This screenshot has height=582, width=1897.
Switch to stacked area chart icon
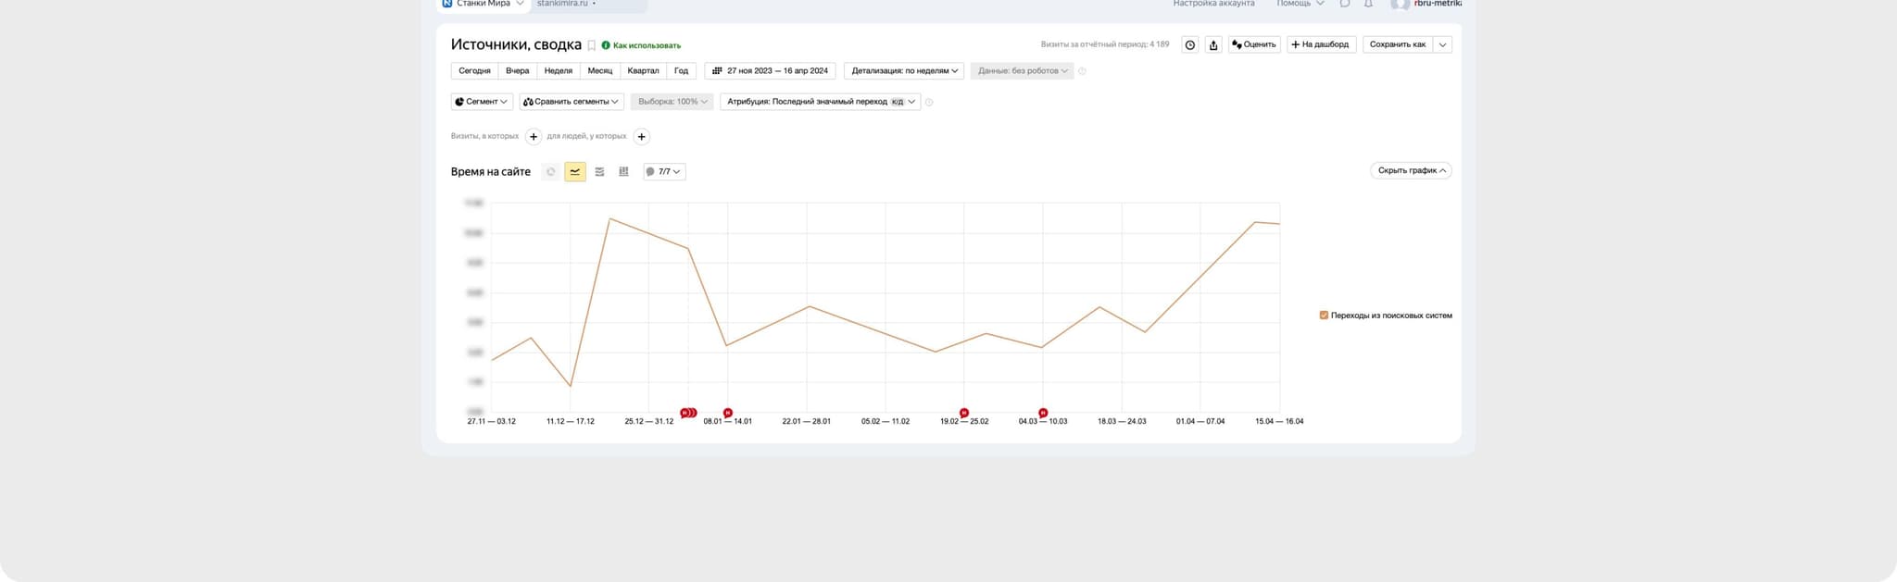tap(599, 172)
